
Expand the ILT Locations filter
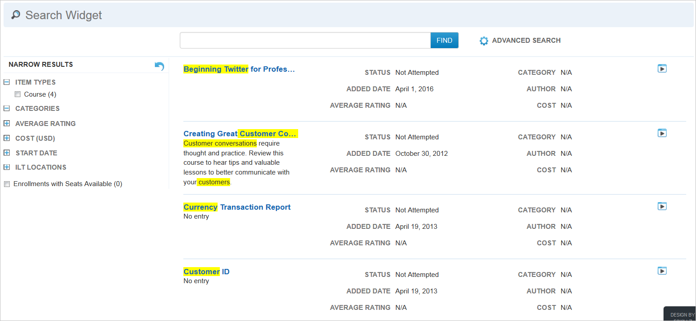pyautogui.click(x=7, y=167)
